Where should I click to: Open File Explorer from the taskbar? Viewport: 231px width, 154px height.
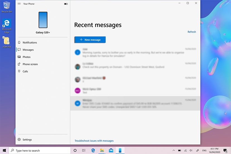click(x=102, y=150)
